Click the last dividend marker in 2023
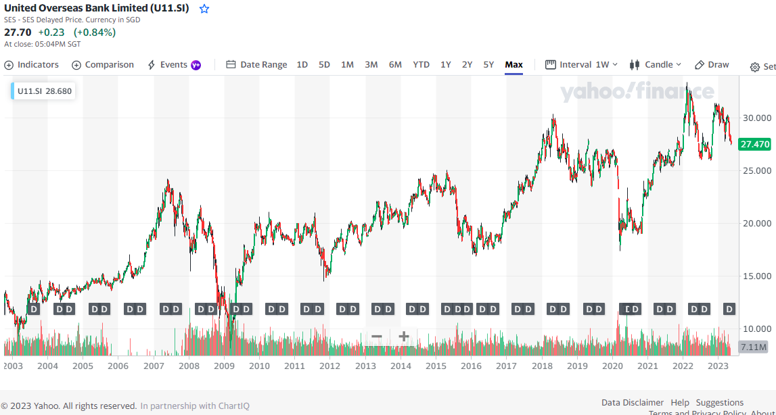 pos(729,309)
